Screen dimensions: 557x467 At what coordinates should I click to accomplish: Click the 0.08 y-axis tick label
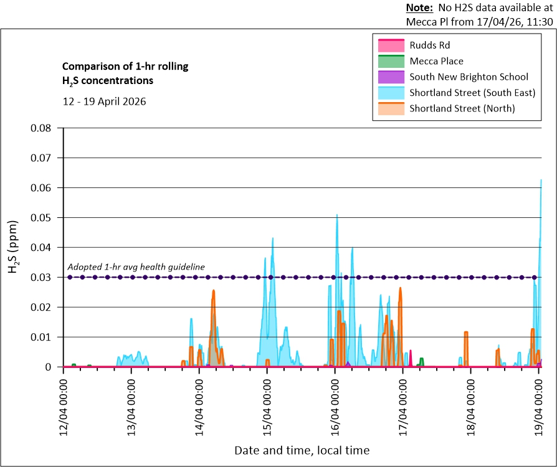click(44, 128)
